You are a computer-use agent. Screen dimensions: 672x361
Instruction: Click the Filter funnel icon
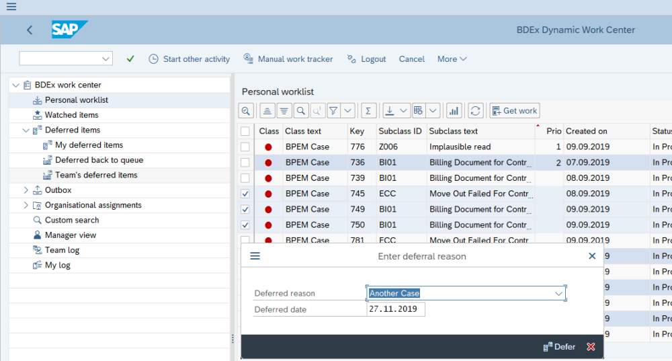point(333,111)
